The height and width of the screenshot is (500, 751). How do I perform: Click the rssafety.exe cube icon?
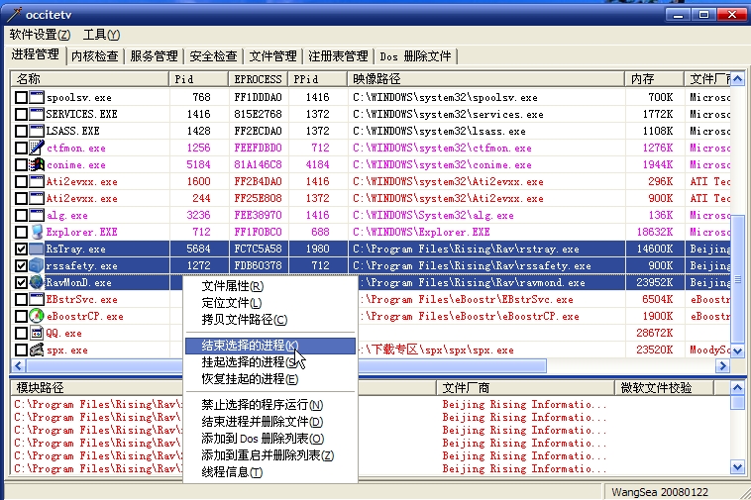(x=37, y=265)
